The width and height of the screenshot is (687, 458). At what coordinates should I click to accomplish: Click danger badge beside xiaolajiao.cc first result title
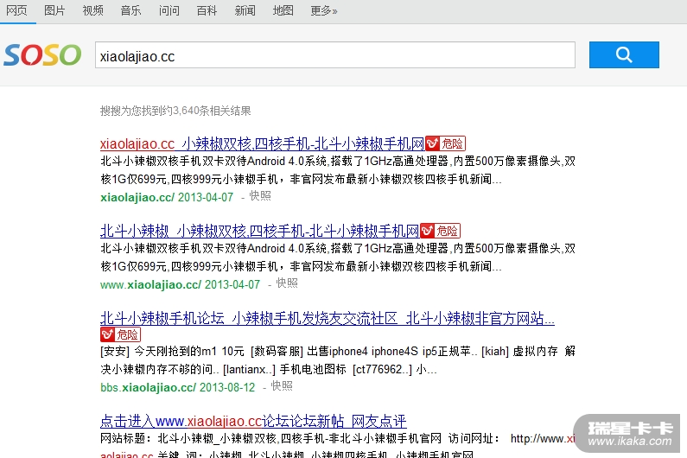click(x=446, y=143)
